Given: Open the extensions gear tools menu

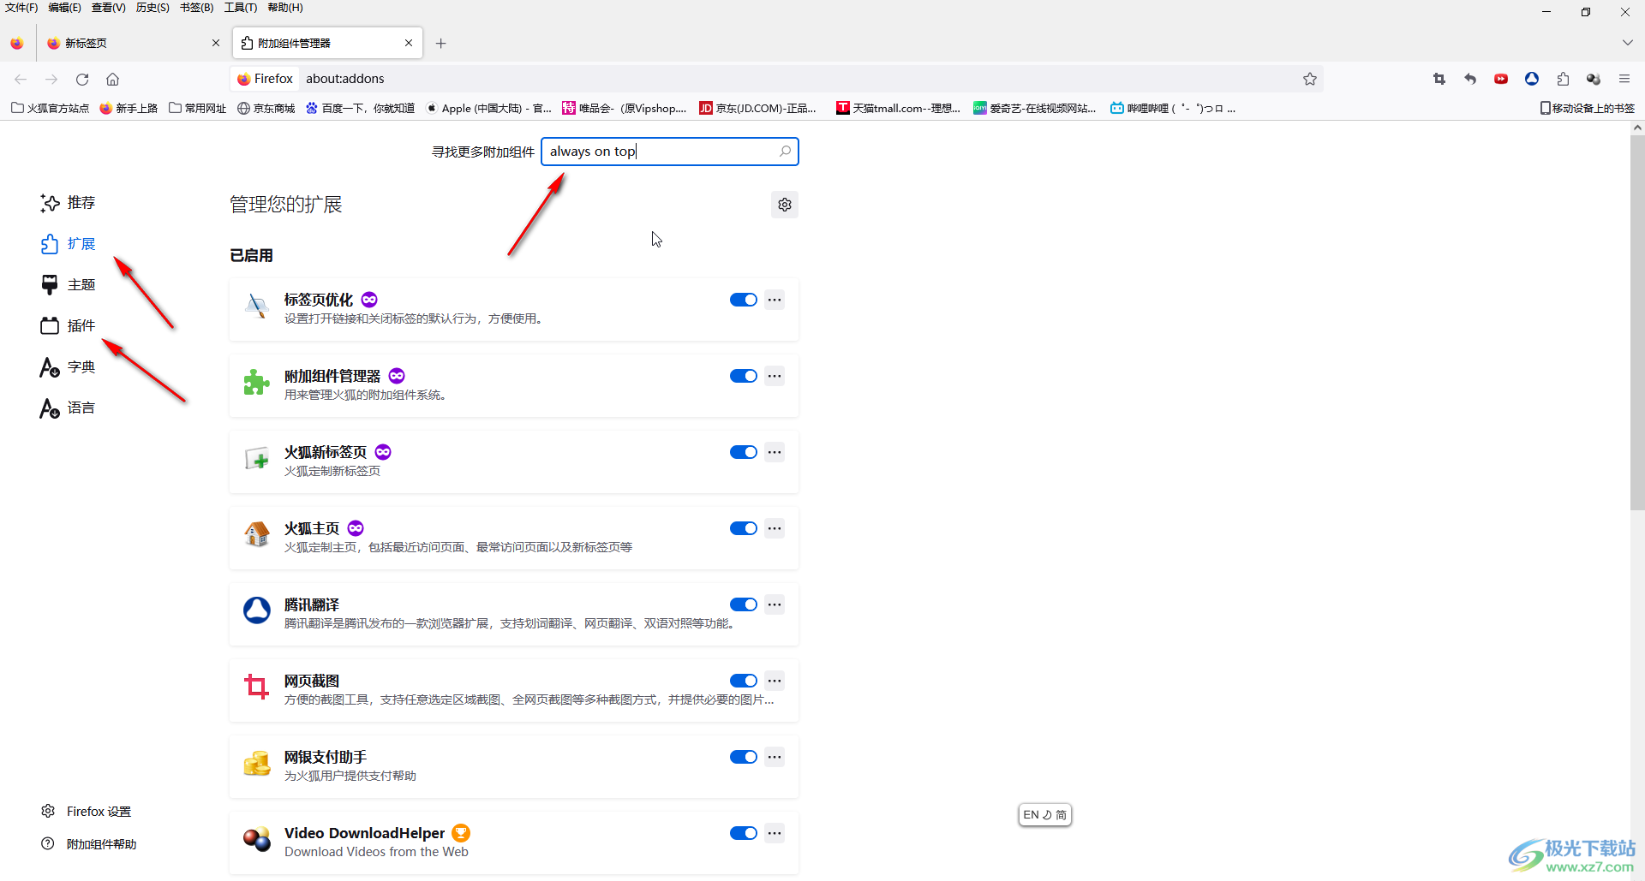Looking at the screenshot, I should click(x=785, y=205).
